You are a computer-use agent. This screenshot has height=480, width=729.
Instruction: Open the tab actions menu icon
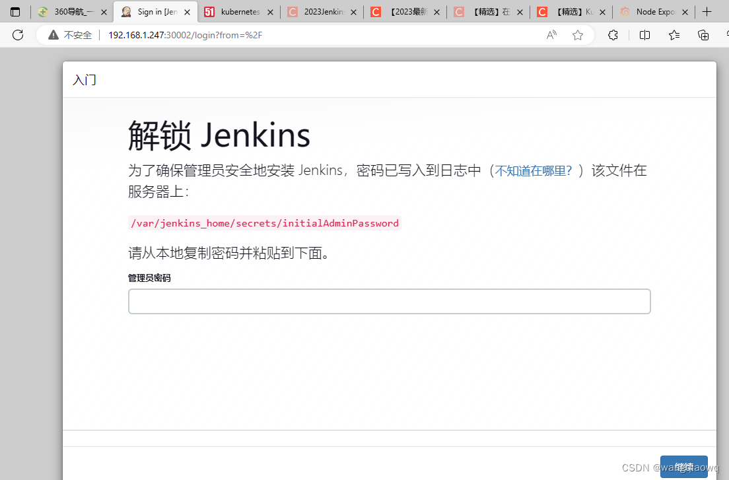click(15, 12)
